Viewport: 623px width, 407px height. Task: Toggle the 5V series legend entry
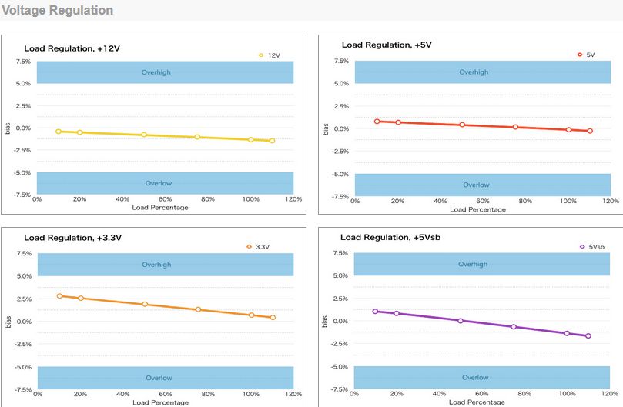coord(587,55)
